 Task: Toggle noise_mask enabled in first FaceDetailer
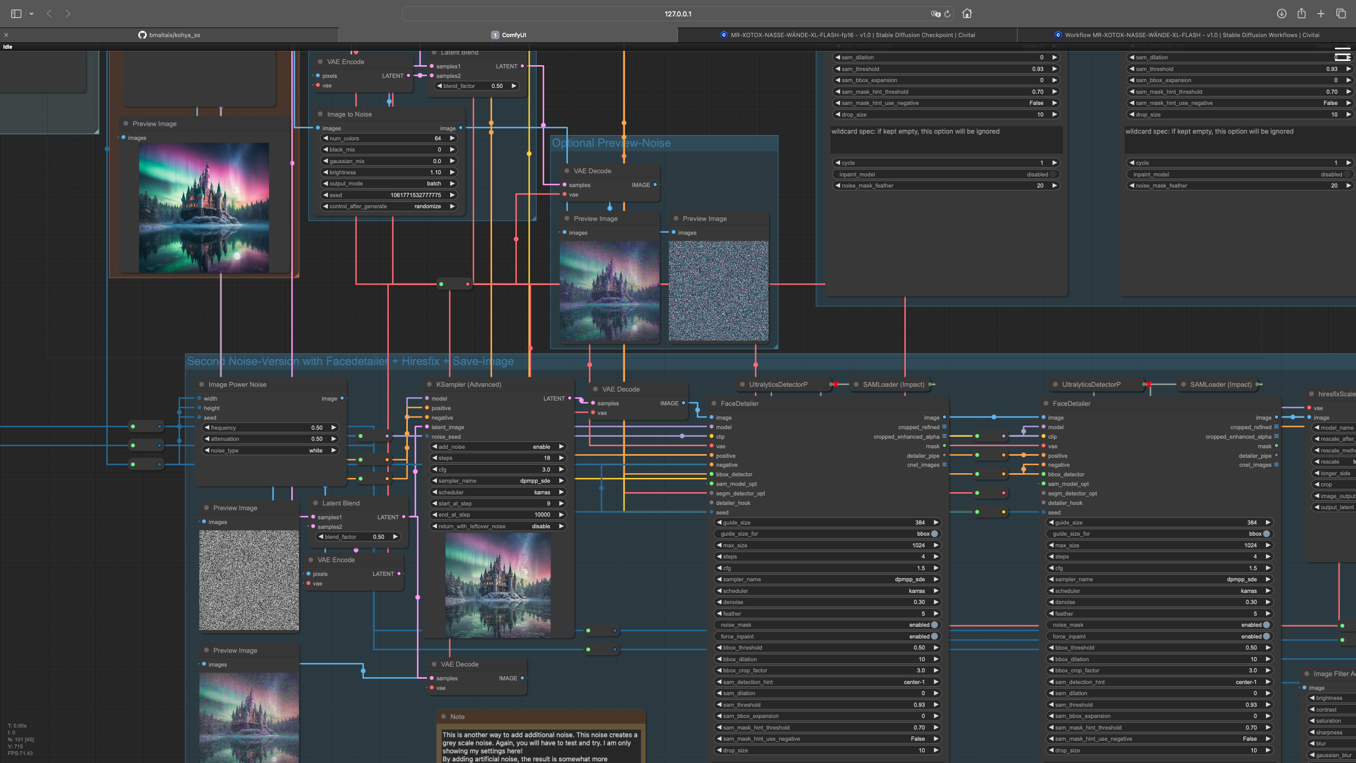[x=934, y=625]
